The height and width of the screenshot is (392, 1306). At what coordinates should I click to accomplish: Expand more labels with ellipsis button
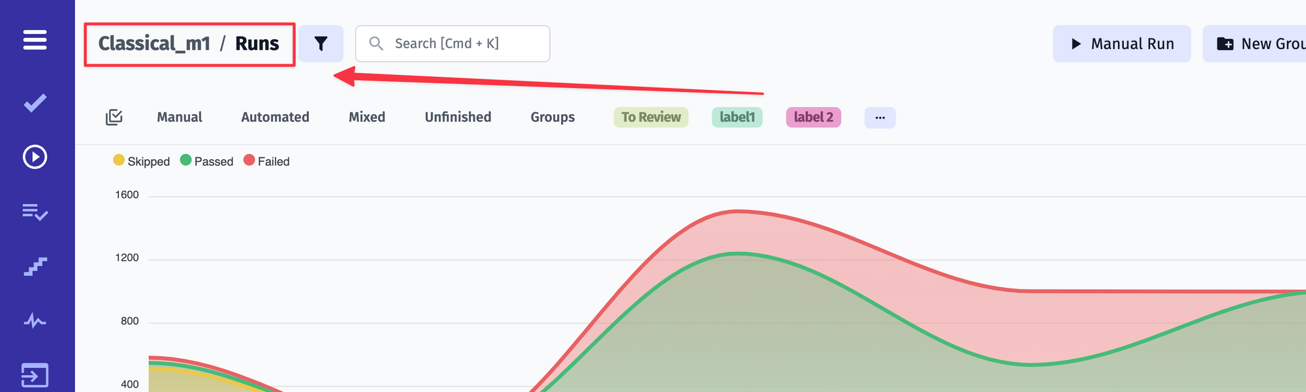coord(880,118)
